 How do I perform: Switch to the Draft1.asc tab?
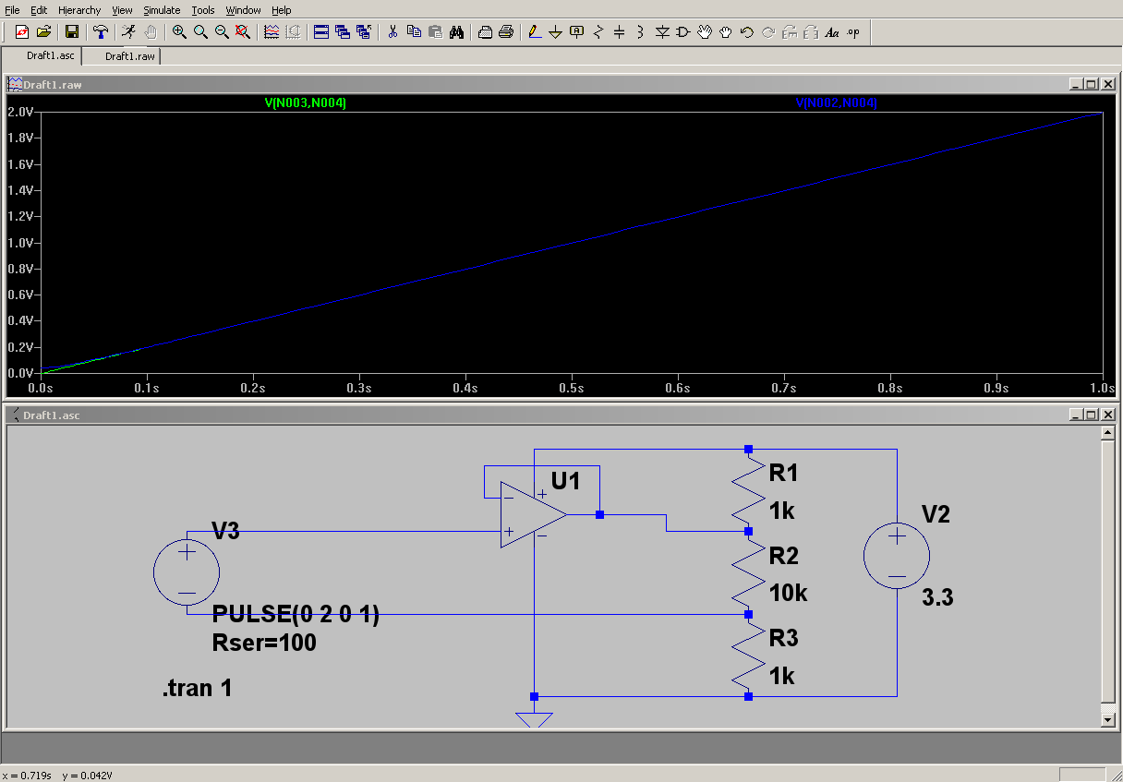50,56
